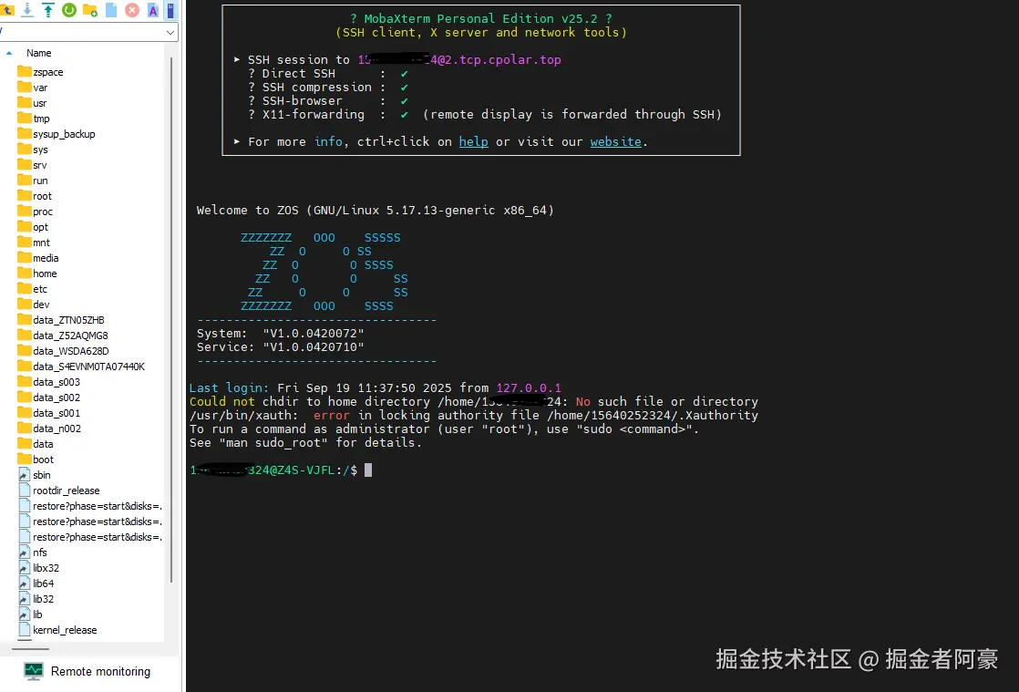Select kernel_release file
This screenshot has height=692, width=1019.
click(x=57, y=630)
